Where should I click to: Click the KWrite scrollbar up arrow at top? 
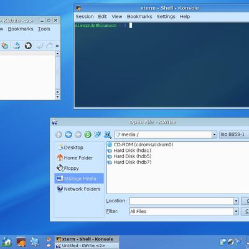click(x=57, y=54)
